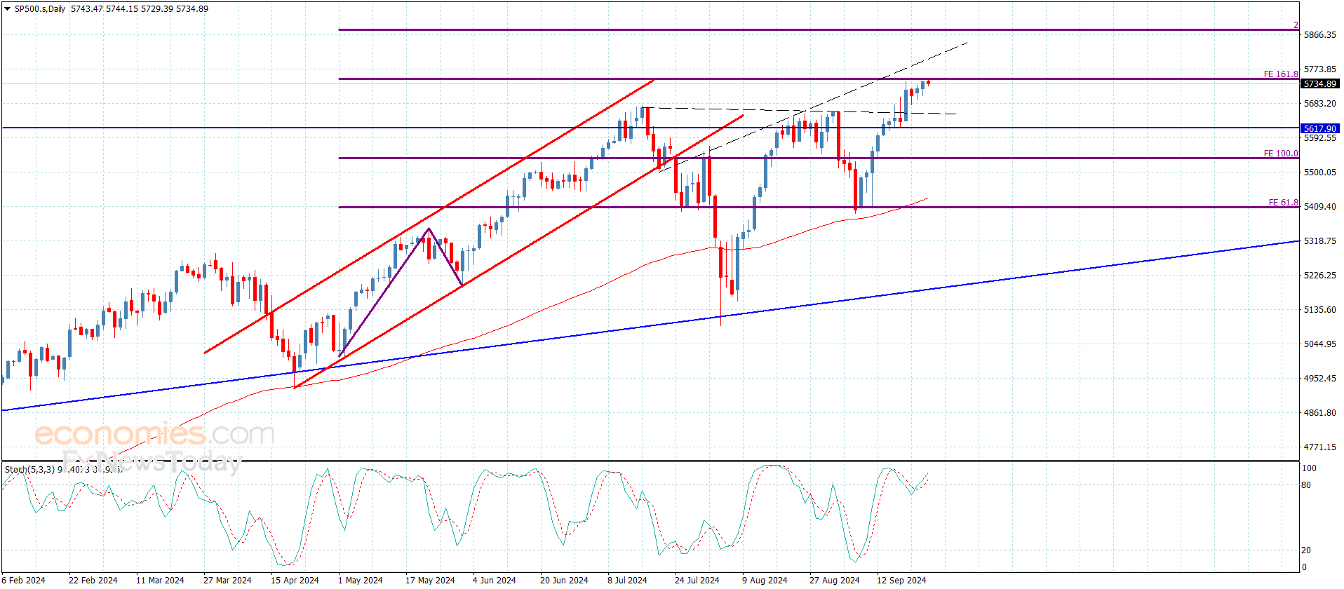This screenshot has height=589, width=1344.
Task: Click the current price tag 5734.89
Action: [1319, 84]
